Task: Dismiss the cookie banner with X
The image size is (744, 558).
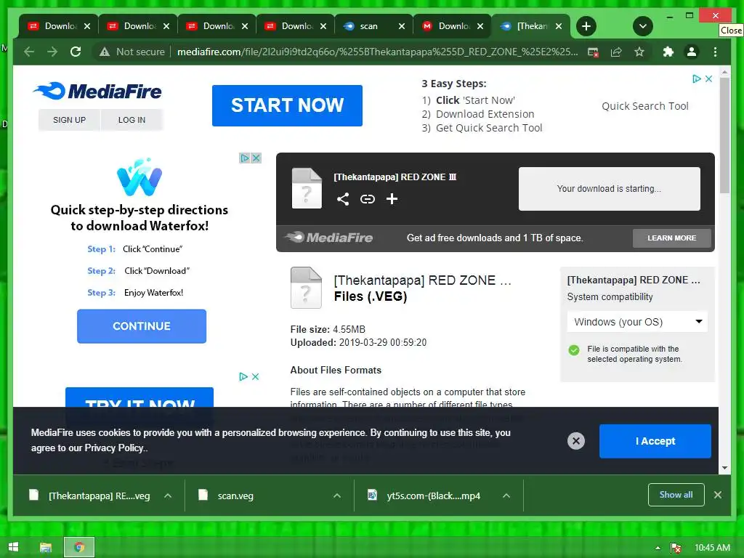Action: tap(576, 441)
